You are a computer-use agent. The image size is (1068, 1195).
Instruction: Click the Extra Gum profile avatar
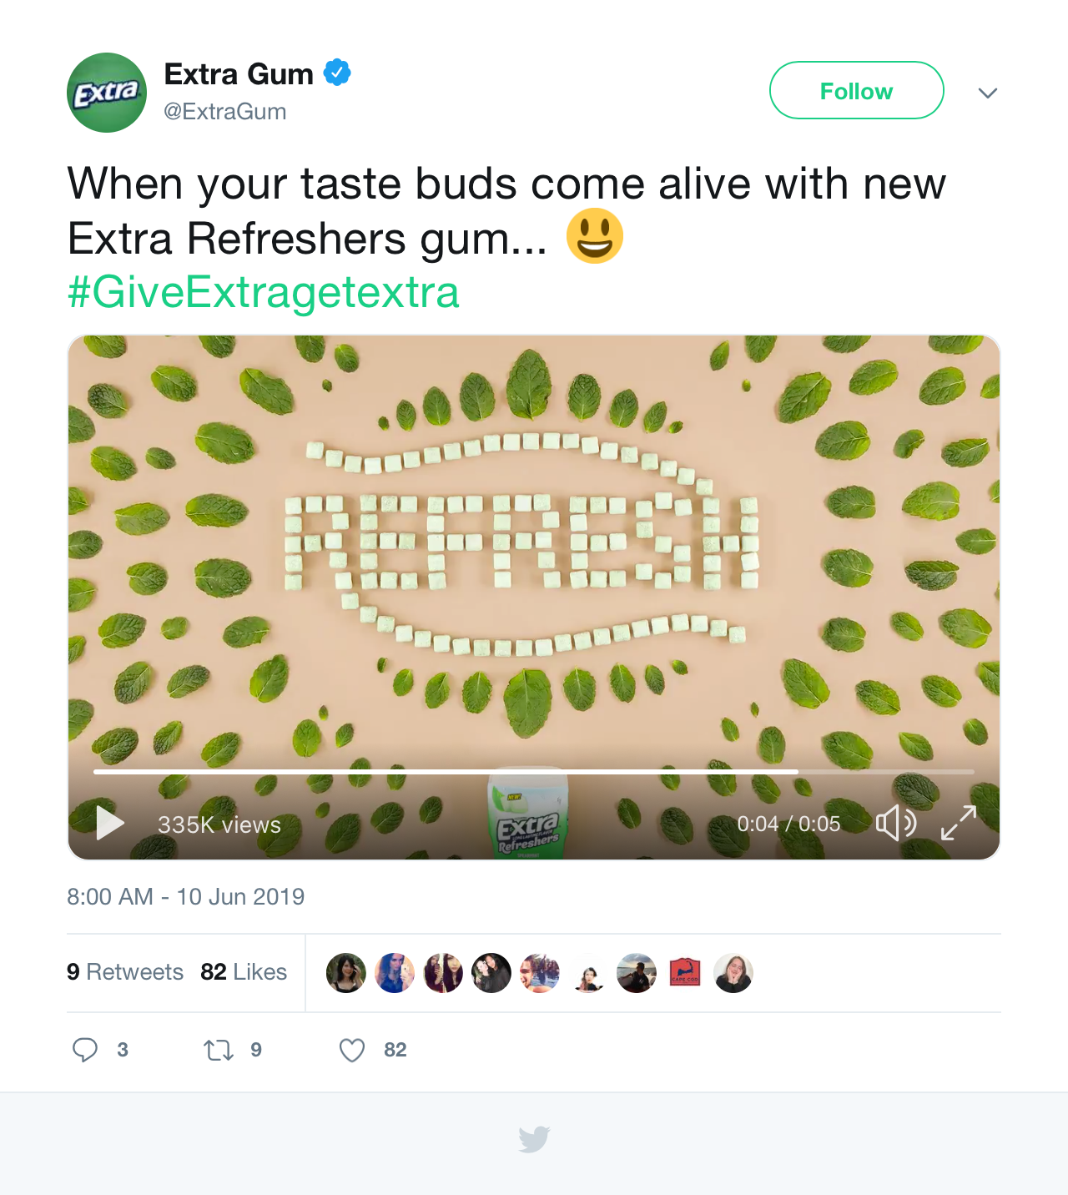[x=107, y=93]
